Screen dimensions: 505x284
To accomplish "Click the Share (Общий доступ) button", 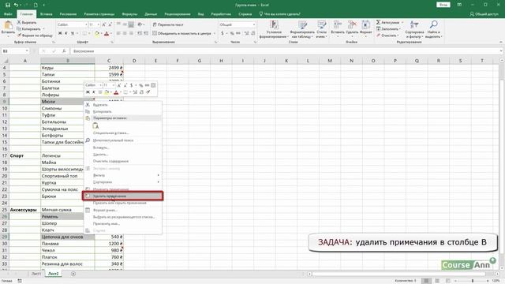I will coord(484,14).
